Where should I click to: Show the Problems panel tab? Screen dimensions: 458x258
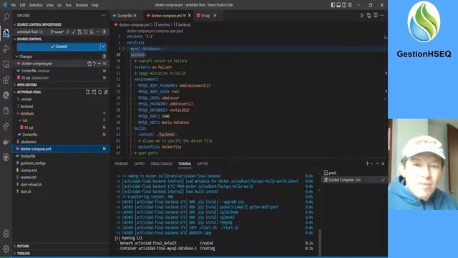point(121,164)
